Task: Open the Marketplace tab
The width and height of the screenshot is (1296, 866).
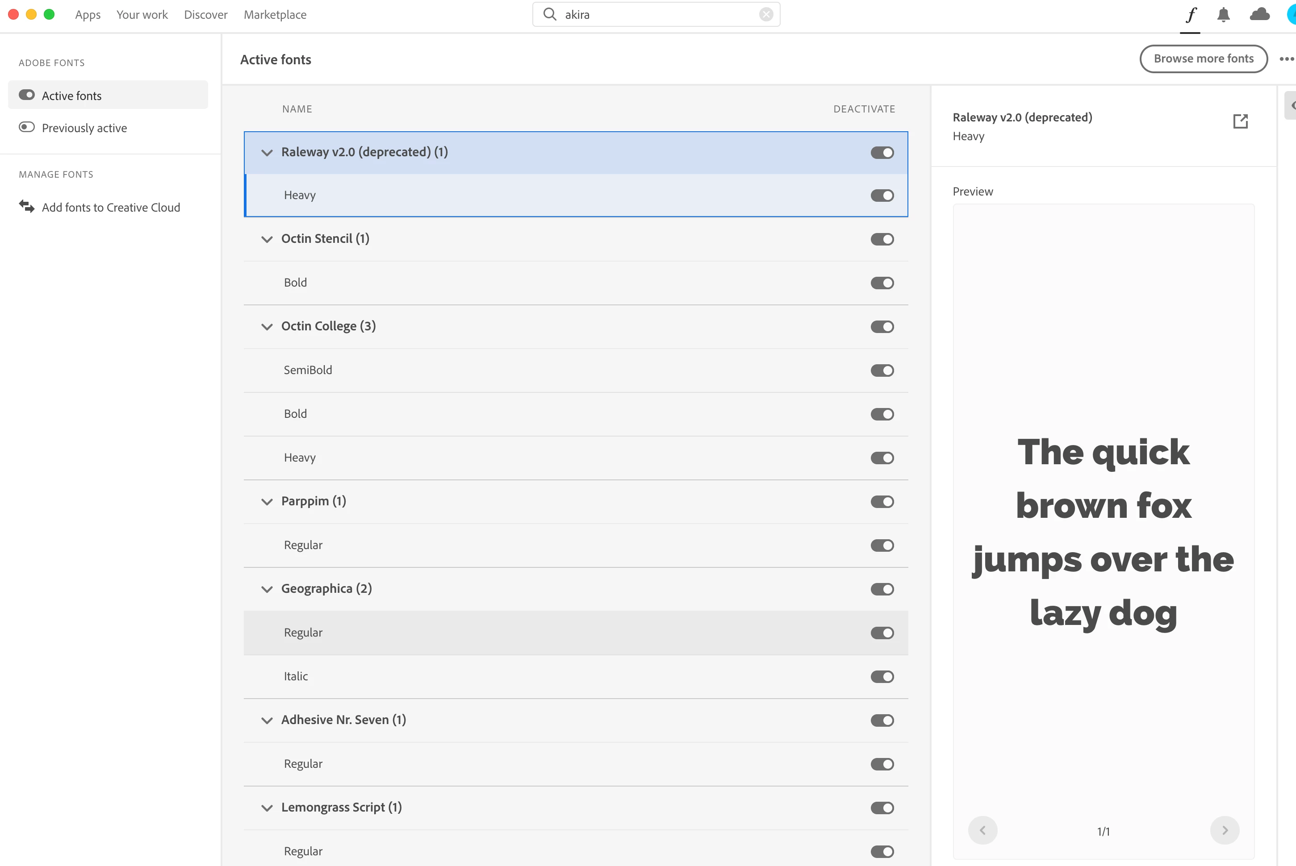Action: (x=275, y=15)
